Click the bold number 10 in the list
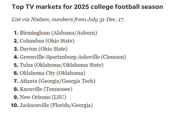 pyautogui.click(x=15, y=105)
